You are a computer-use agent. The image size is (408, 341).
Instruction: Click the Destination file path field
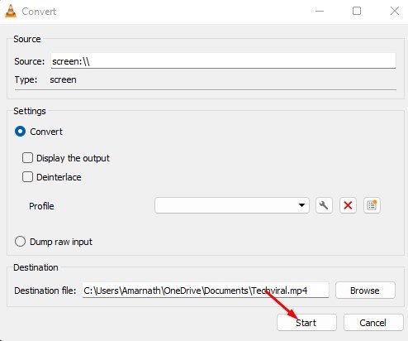point(206,291)
